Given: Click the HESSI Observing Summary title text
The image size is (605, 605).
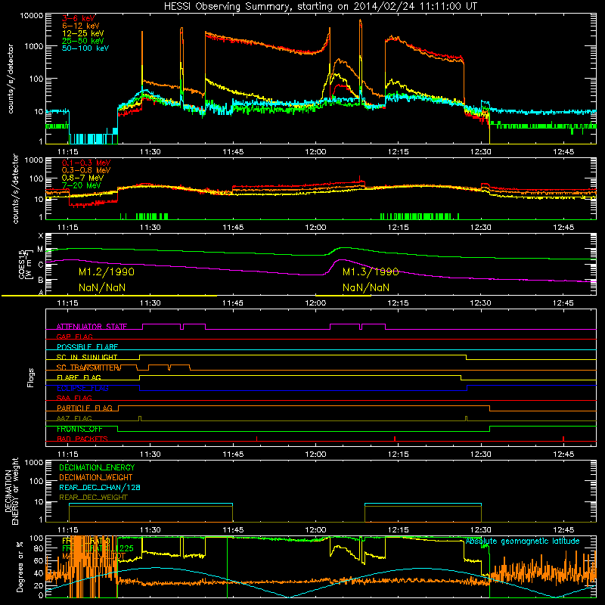Looking at the screenshot, I should coord(320,7).
